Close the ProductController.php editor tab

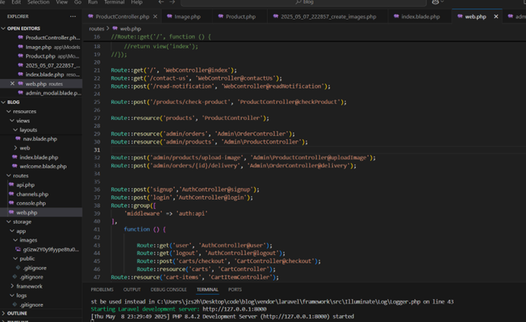pyautogui.click(x=155, y=17)
